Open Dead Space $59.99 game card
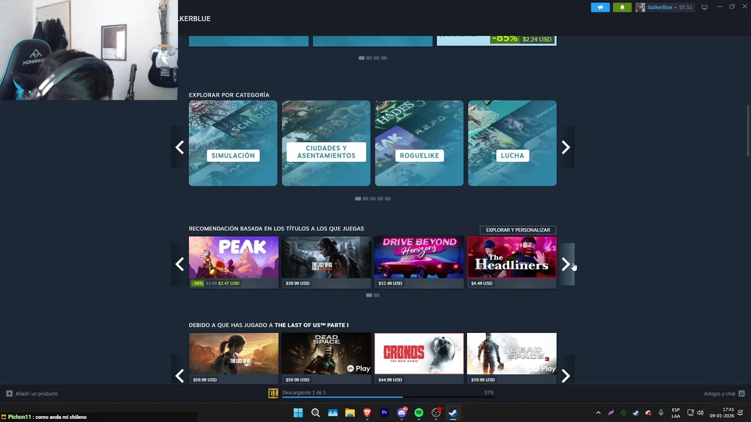Viewport: 751px width, 422px height. pyautogui.click(x=326, y=358)
